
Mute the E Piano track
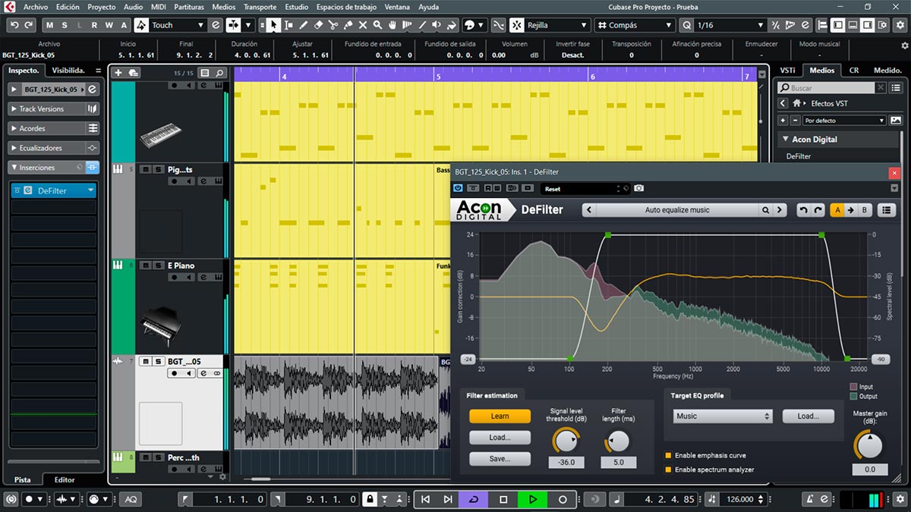pyautogui.click(x=147, y=265)
